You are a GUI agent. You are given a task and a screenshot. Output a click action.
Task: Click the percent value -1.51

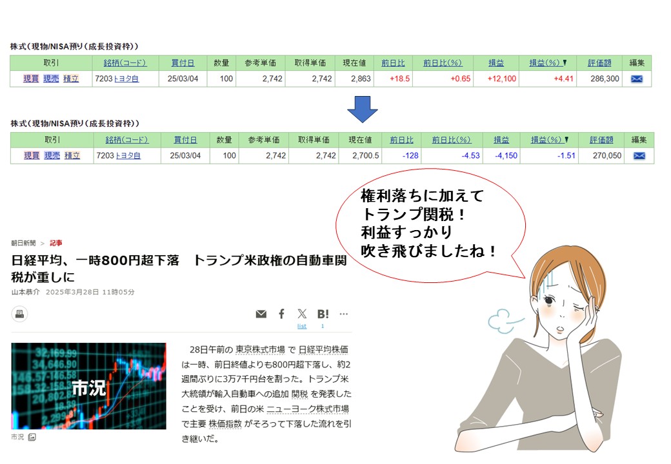pyautogui.click(x=566, y=155)
